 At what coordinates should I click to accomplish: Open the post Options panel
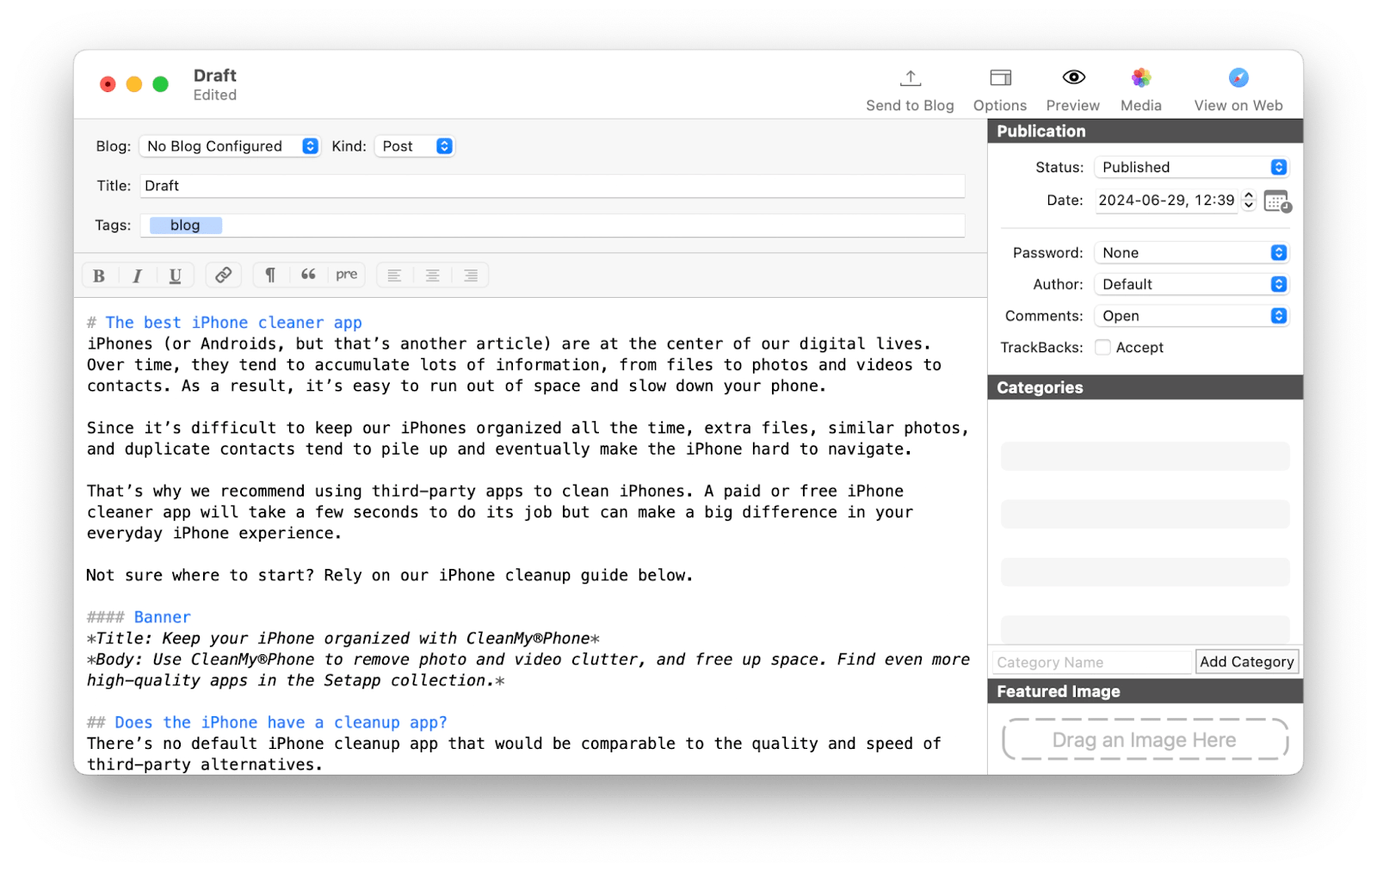click(x=999, y=78)
